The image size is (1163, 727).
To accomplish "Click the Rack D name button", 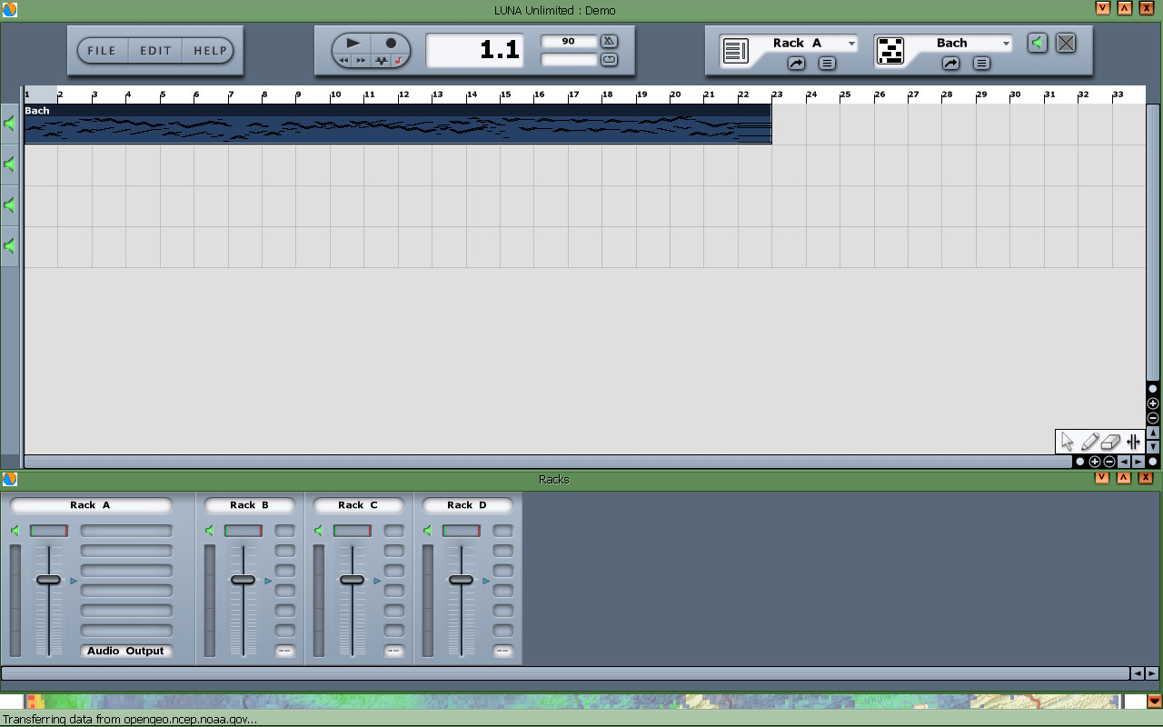I will 468,505.
